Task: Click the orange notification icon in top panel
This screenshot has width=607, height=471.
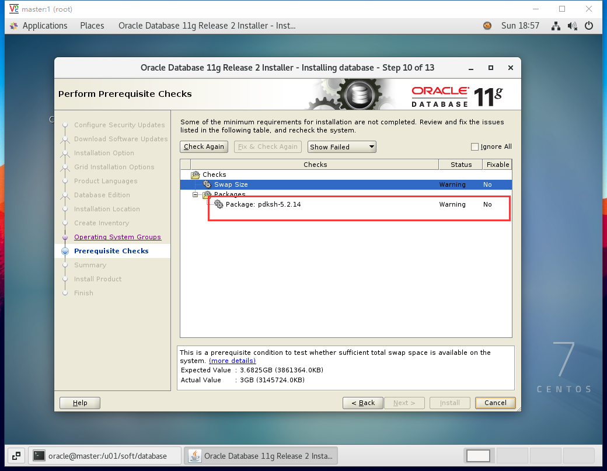Action: point(487,26)
